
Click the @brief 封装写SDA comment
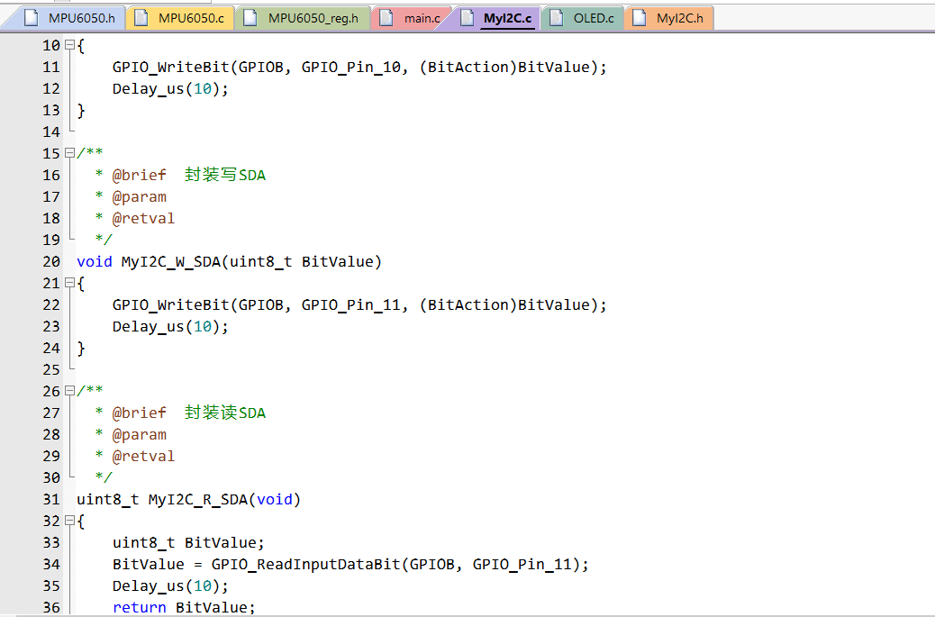point(189,176)
